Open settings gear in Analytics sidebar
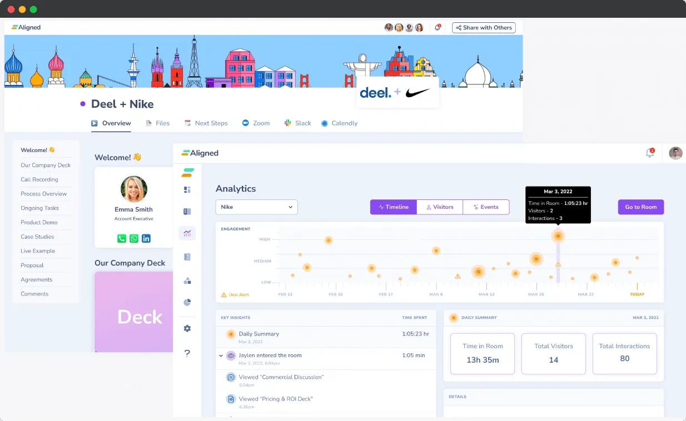686x421 pixels. (187, 329)
